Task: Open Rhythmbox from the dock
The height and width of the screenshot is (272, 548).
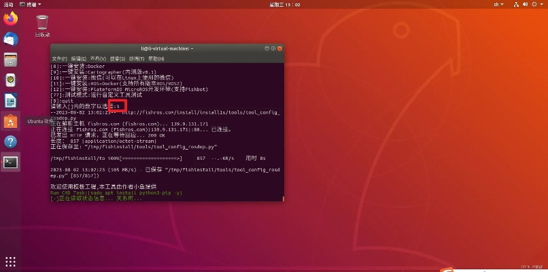Action: tap(10, 80)
